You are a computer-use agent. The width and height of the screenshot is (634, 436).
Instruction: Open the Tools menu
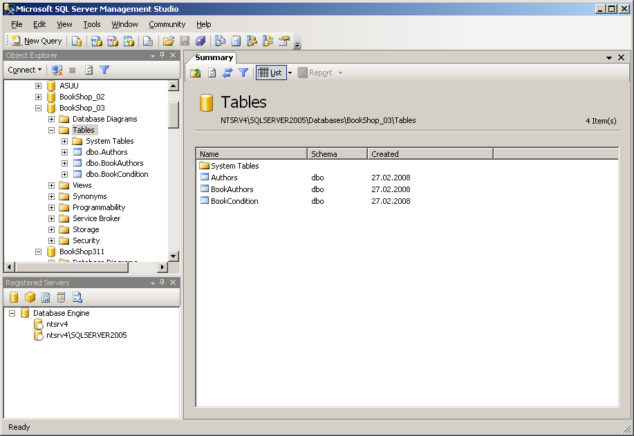[x=92, y=24]
